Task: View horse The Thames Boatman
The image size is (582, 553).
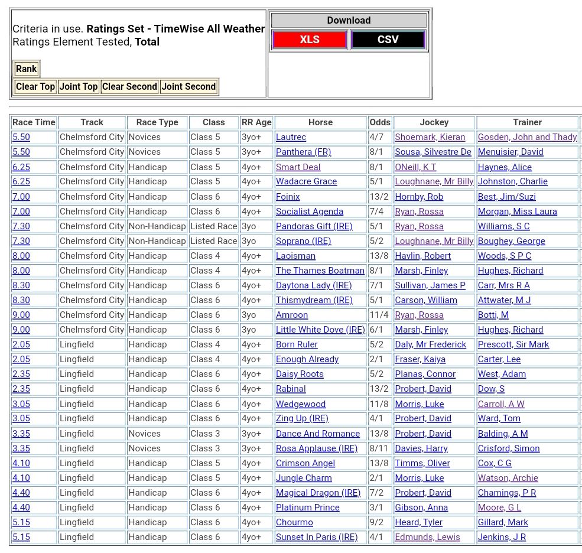Action: (320, 271)
